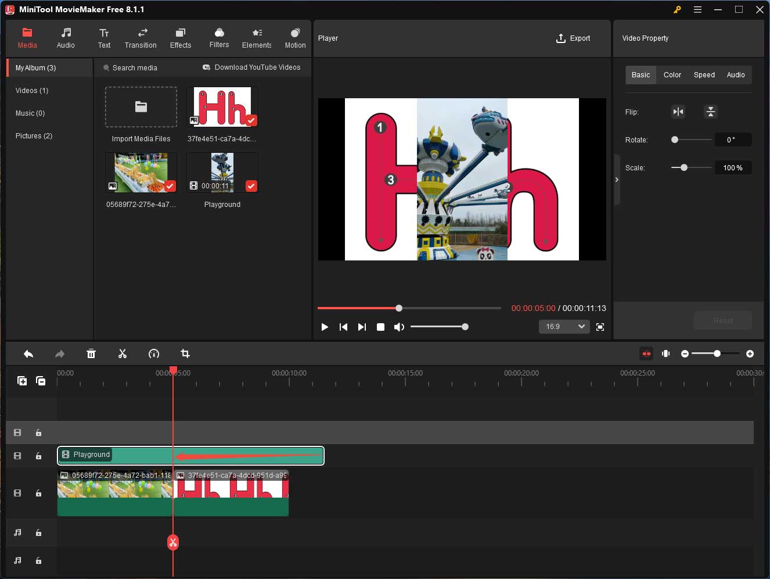This screenshot has width=770, height=579.
Task: Collapse the Video Property panel chevron
Action: pos(617,179)
